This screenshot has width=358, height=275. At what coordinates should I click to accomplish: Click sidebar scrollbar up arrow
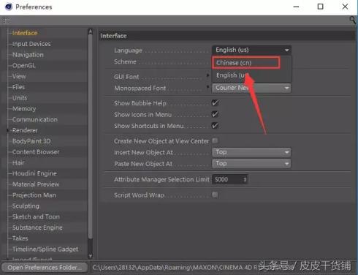coord(91,31)
